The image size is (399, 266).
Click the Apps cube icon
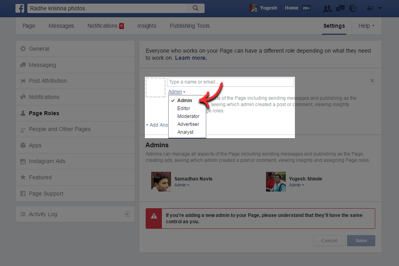point(23,145)
